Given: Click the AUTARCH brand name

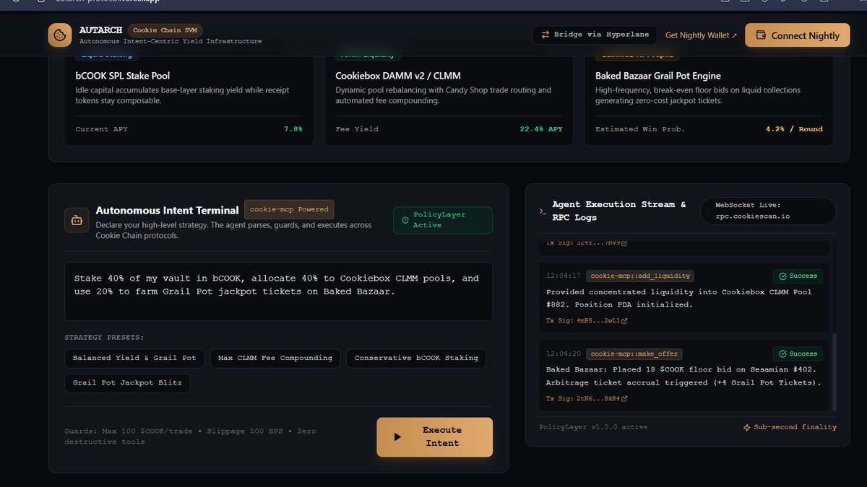Looking at the screenshot, I should point(100,30).
